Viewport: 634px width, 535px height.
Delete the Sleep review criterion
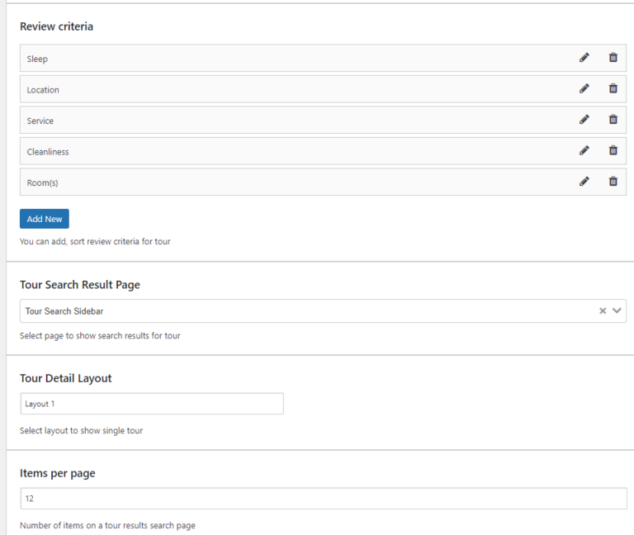point(613,58)
